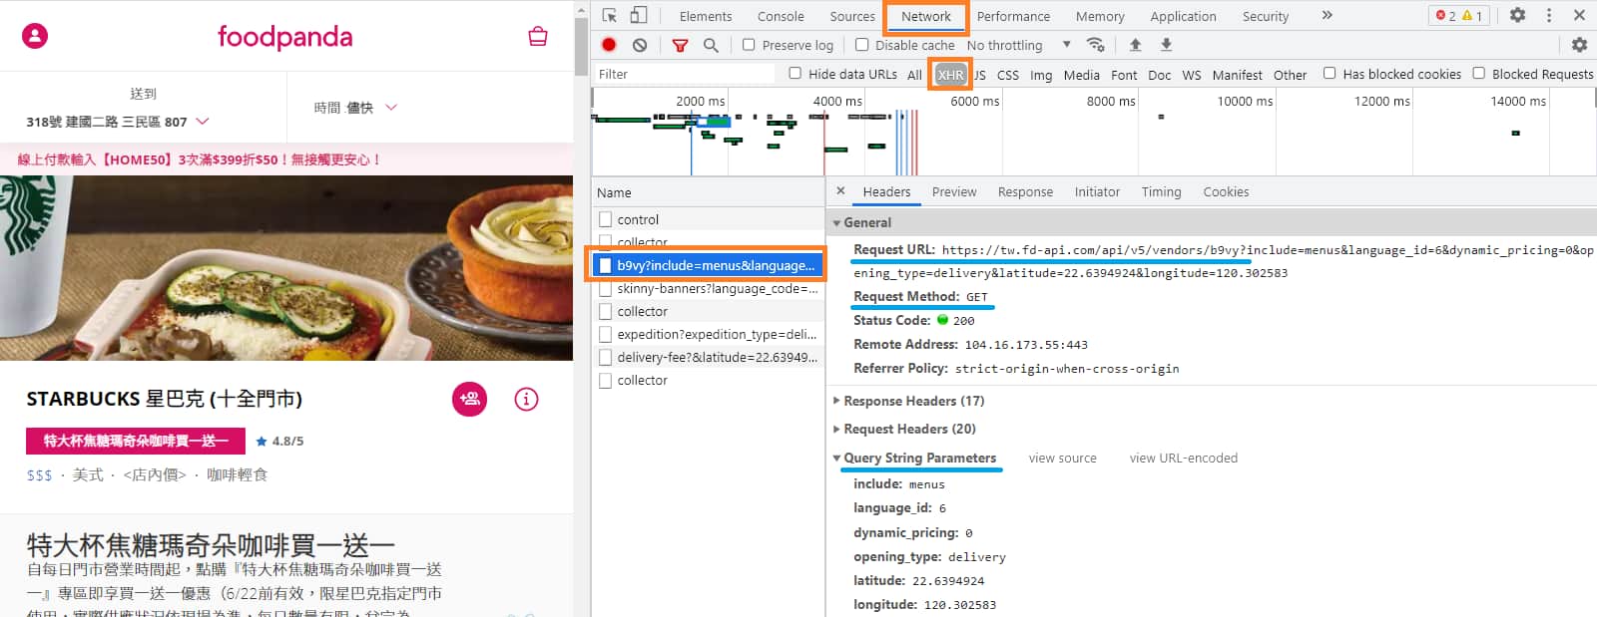The width and height of the screenshot is (1597, 617).
Task: Switch to the Console tab
Action: click(781, 16)
